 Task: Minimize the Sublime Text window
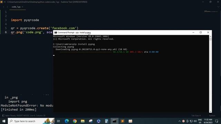pos(203,2)
